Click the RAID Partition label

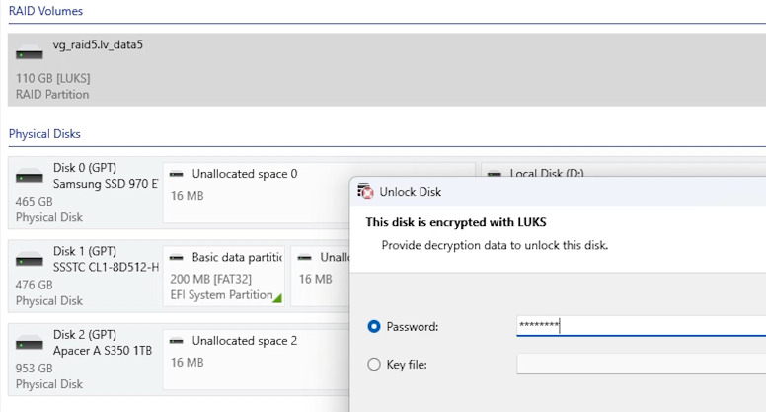point(52,94)
